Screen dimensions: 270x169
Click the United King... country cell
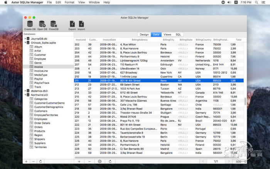point(203,64)
